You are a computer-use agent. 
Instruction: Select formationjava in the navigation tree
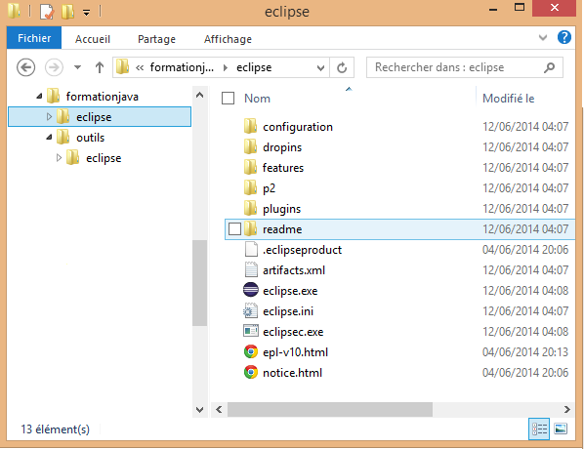pos(102,97)
